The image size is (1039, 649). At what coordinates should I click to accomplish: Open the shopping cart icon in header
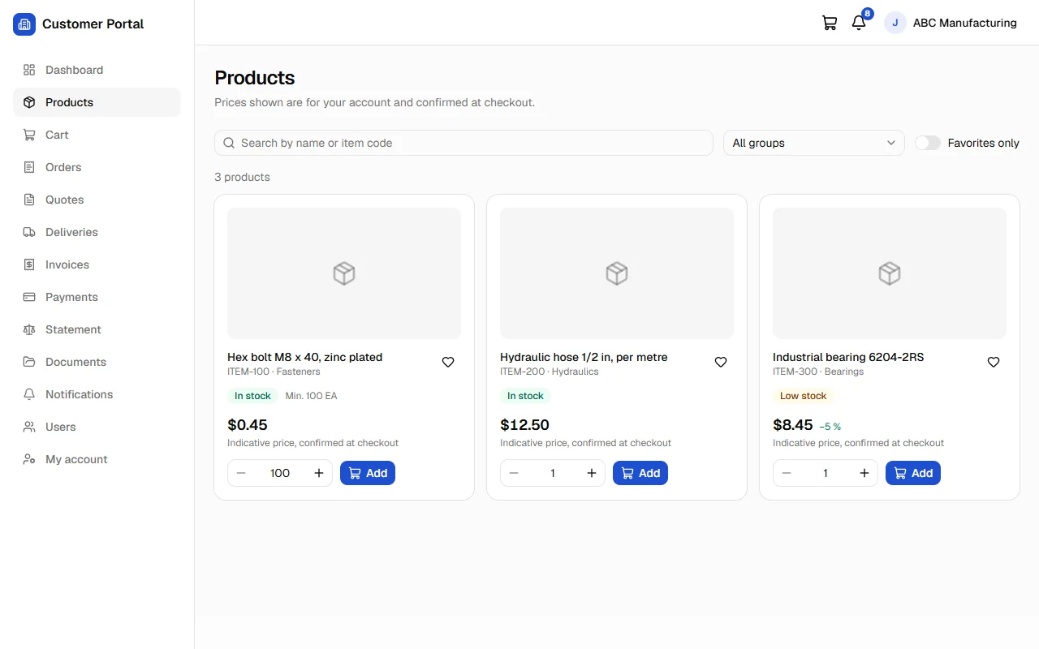coord(830,23)
